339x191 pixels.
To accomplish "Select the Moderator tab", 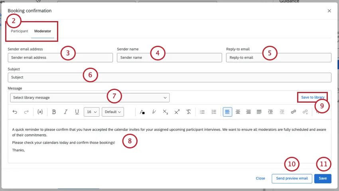I will (x=43, y=31).
